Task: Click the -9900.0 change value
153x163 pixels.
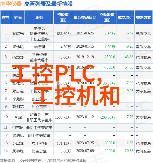Action: tap(109, 143)
